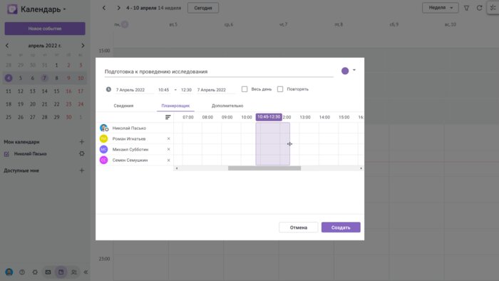Open Contacts app icon
Image resolution: width=499 pixels, height=281 pixels.
point(74,272)
